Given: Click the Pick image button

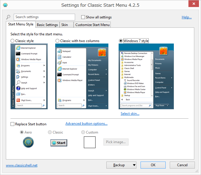Looking at the screenshot, I should pyautogui.click(x=116, y=142).
